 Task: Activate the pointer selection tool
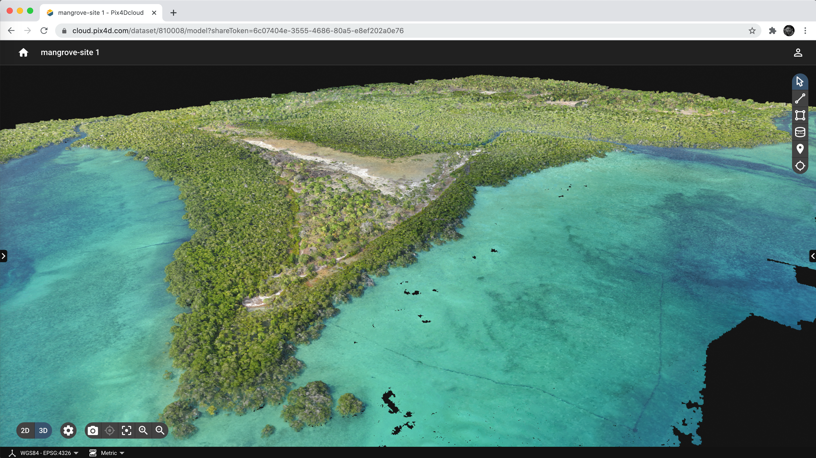[x=800, y=82]
